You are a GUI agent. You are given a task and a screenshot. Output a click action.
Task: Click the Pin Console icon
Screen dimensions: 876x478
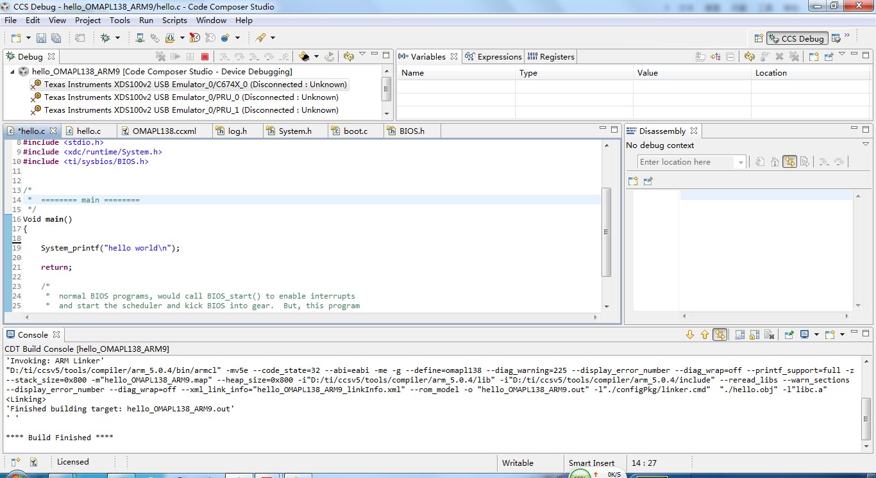pos(789,335)
